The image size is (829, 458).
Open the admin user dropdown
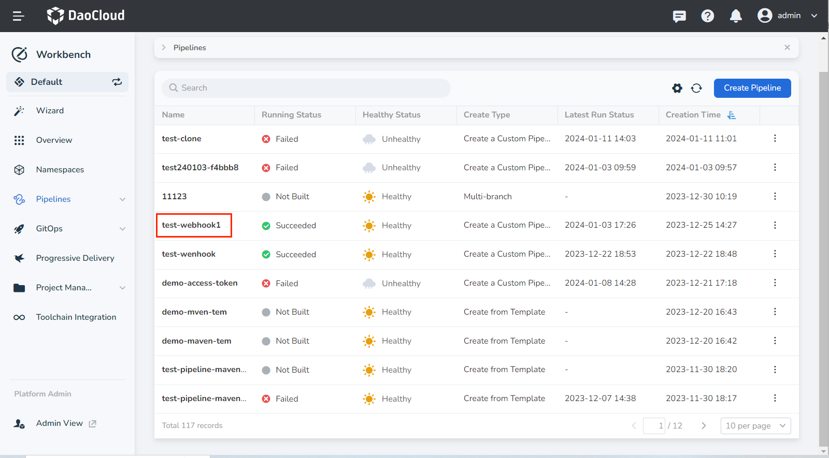pos(787,16)
